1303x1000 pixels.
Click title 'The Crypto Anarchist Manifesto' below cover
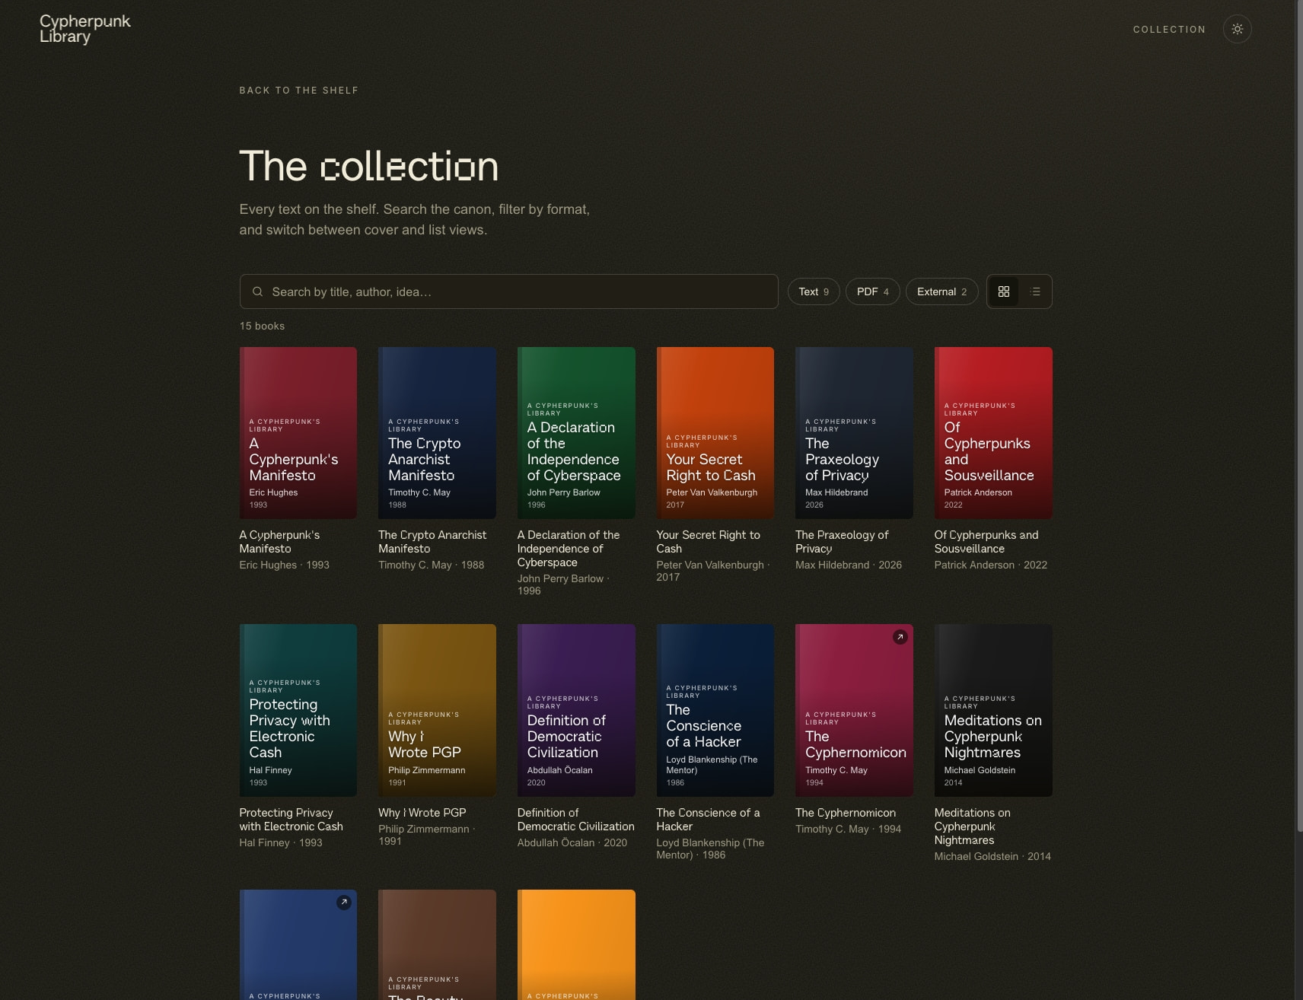[432, 542]
